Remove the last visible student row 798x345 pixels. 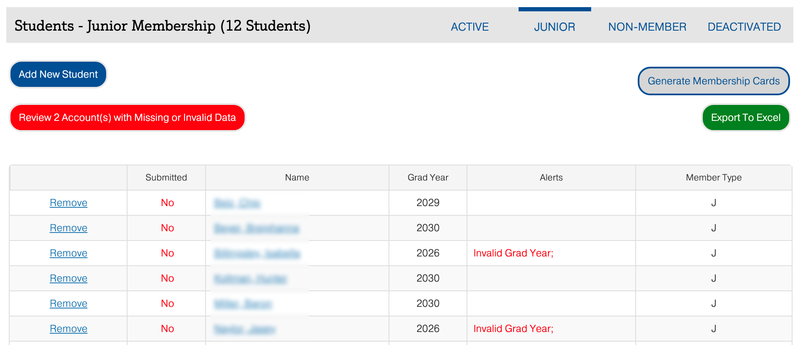tap(68, 329)
